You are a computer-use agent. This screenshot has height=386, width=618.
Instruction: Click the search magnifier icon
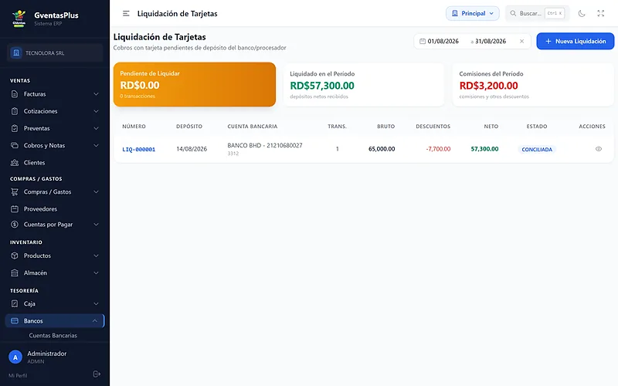pos(513,13)
